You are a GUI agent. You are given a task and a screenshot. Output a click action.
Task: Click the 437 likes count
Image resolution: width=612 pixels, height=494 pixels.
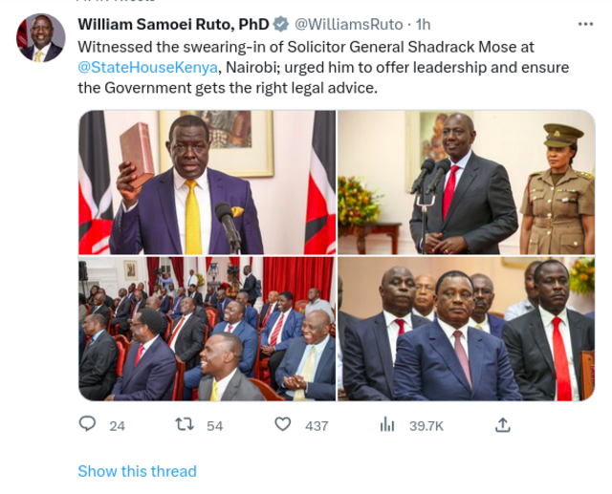[317, 426]
